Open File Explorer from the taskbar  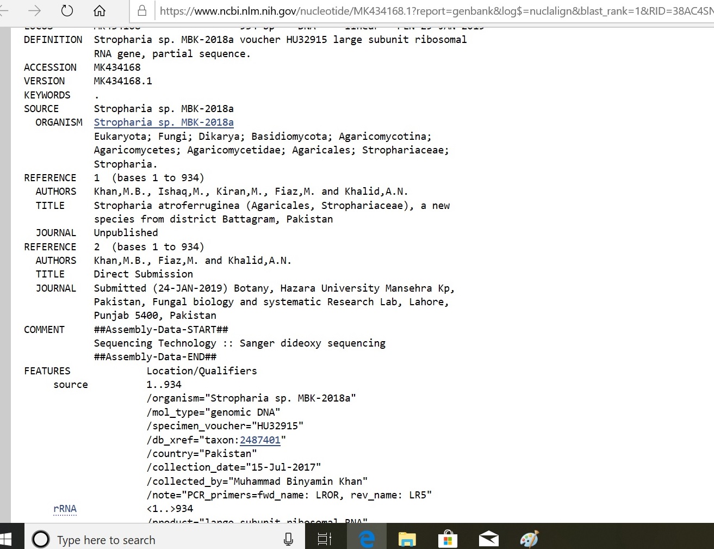(x=407, y=539)
